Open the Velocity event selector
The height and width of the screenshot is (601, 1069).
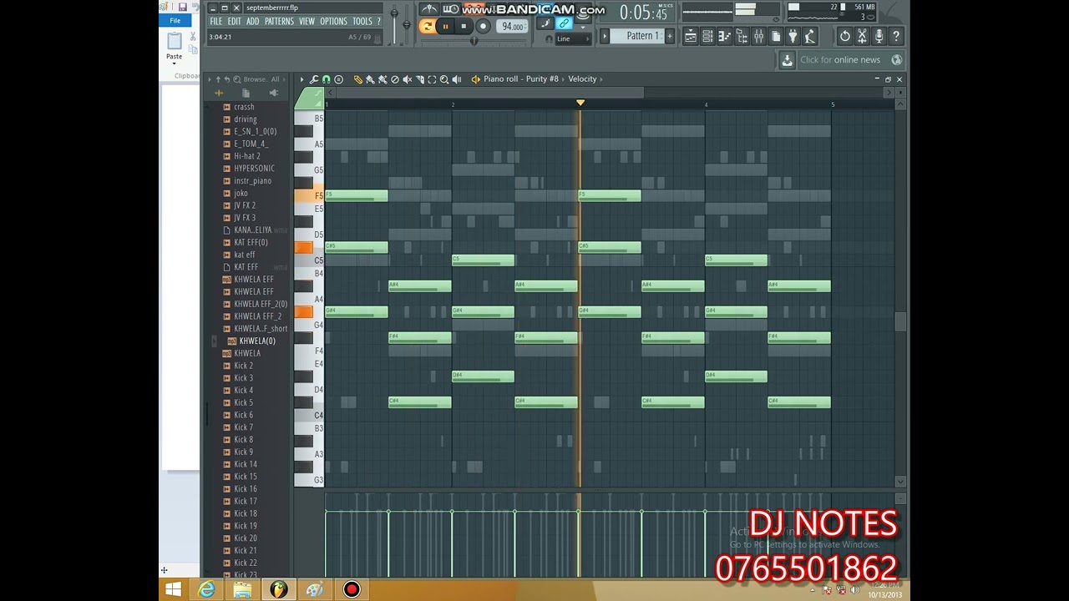(x=582, y=79)
